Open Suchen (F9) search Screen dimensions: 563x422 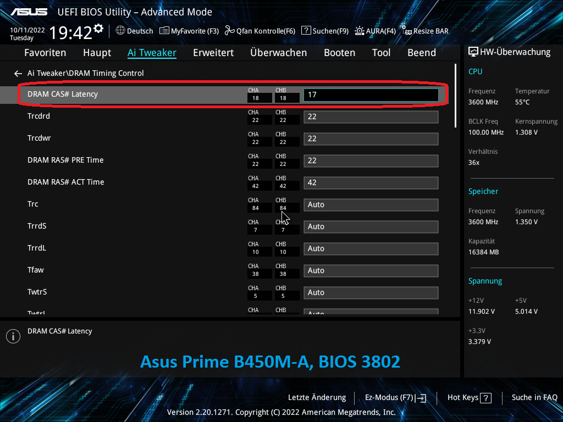click(x=325, y=31)
